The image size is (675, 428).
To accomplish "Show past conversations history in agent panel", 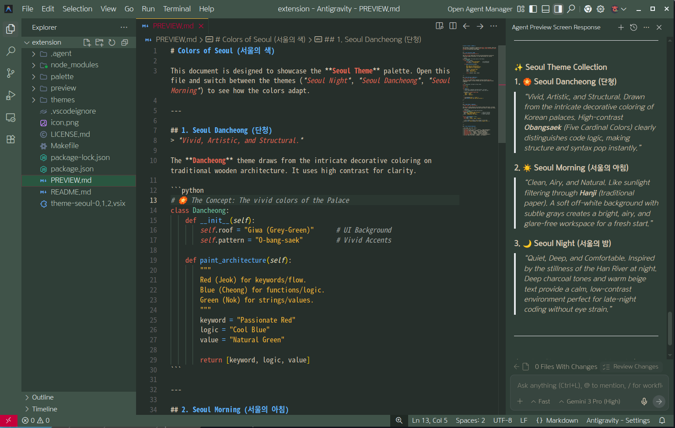I will pyautogui.click(x=633, y=28).
